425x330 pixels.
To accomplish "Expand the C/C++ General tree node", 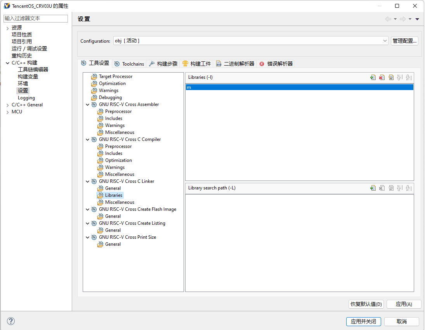I will [x=7, y=105].
